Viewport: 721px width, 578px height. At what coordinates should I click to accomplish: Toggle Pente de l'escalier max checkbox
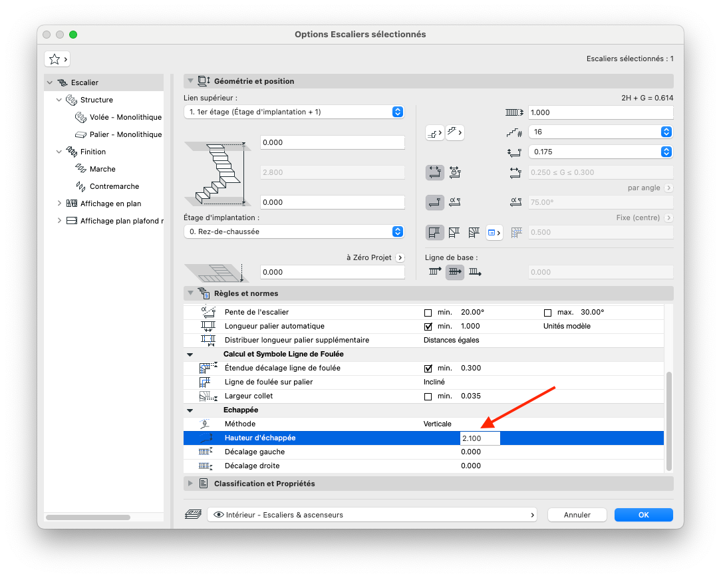pos(547,313)
